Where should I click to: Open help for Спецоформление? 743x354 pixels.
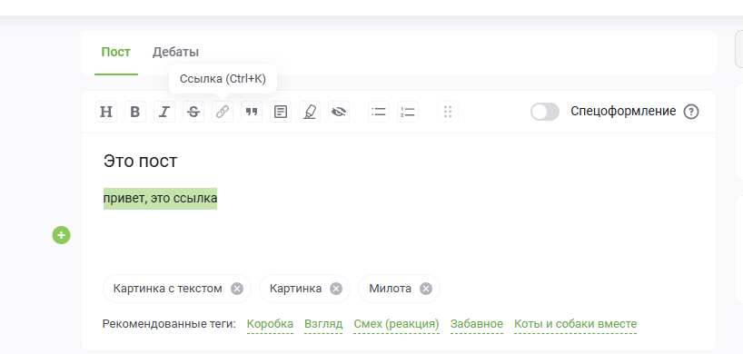pos(691,113)
